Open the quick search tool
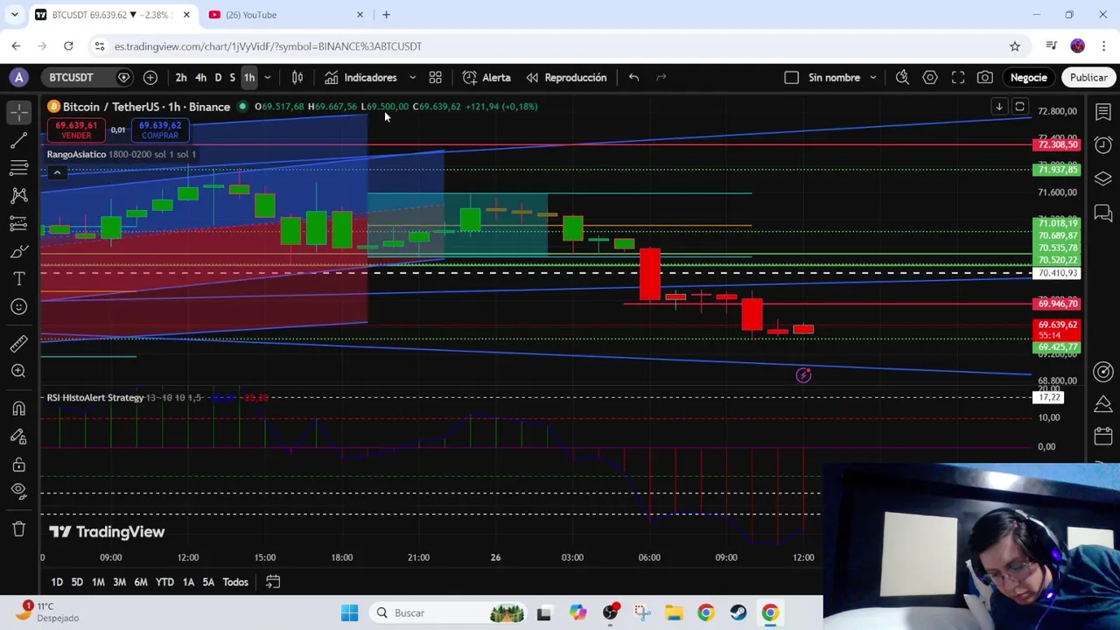1120x630 pixels. click(x=902, y=78)
